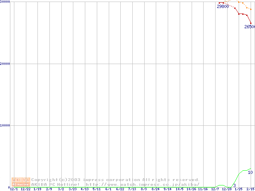This screenshot has width=255, height=191.
Task: Click the AKIBA PC Hotline logo
Action: point(21,182)
